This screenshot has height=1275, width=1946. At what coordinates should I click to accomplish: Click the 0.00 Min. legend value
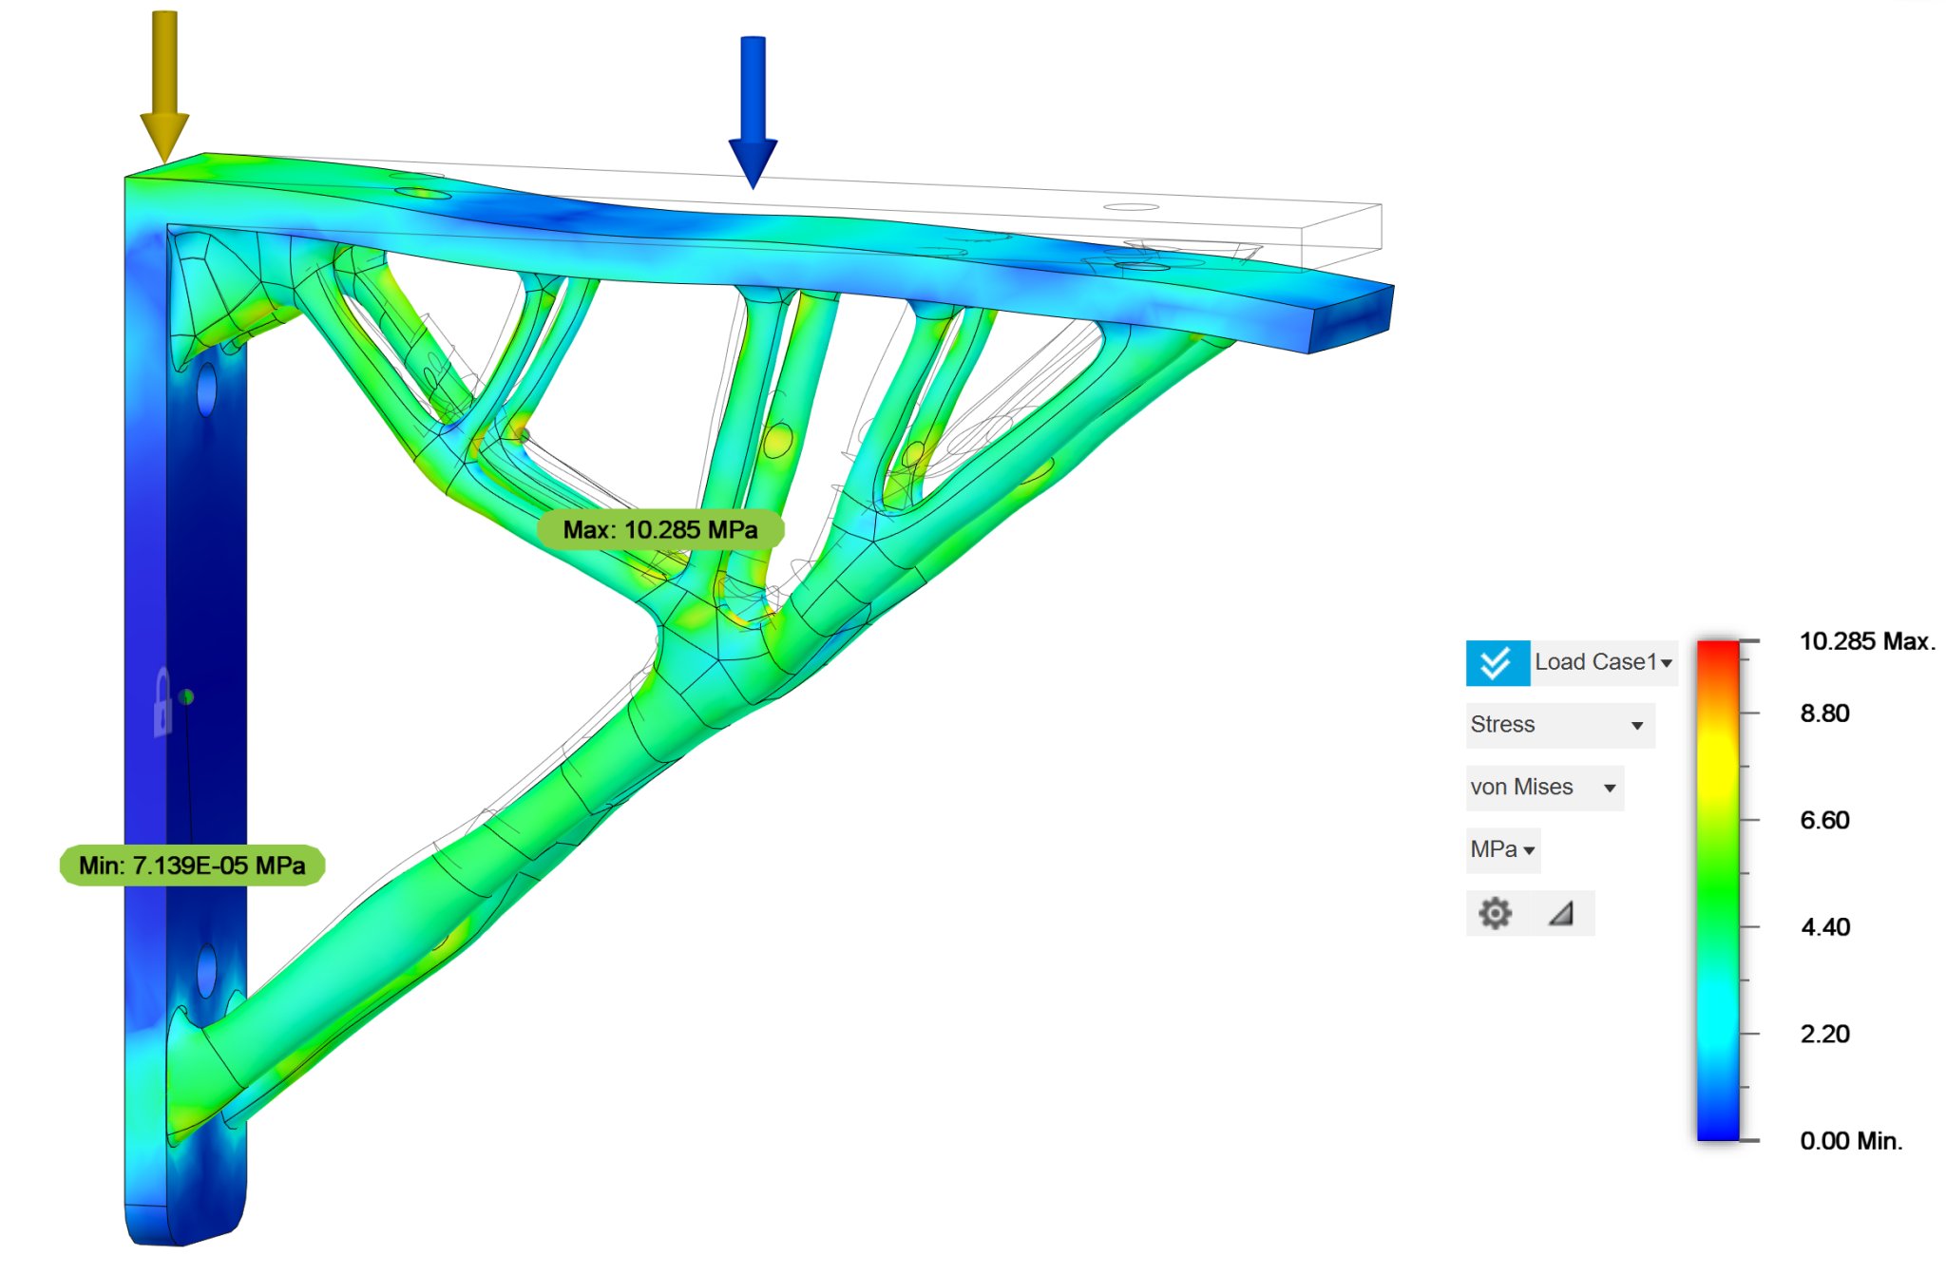1850,1141
